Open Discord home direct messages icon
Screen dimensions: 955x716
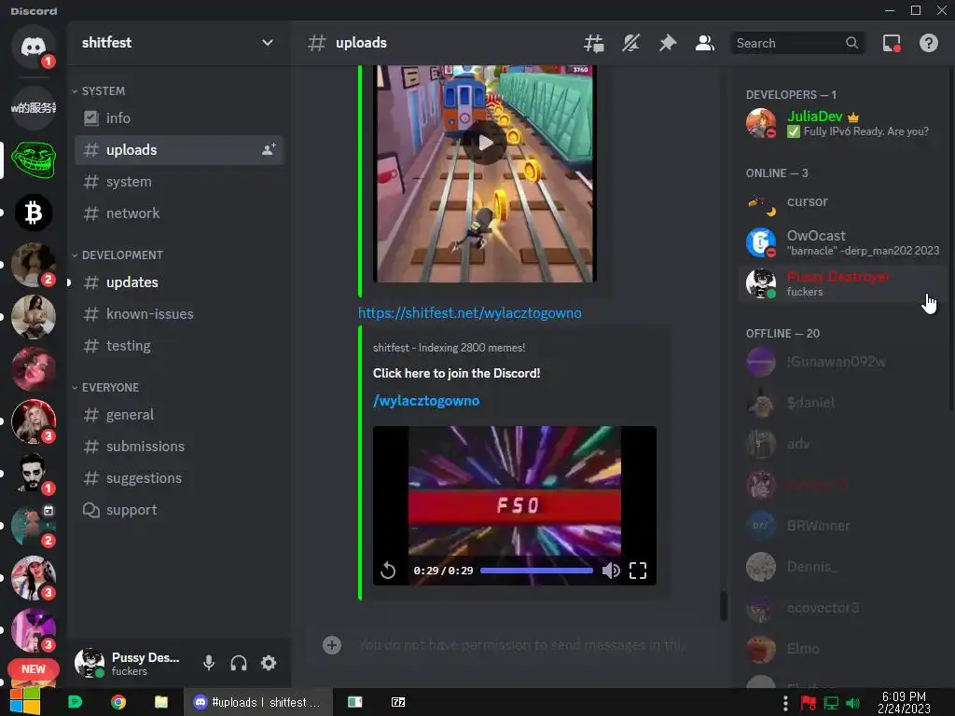tap(33, 46)
